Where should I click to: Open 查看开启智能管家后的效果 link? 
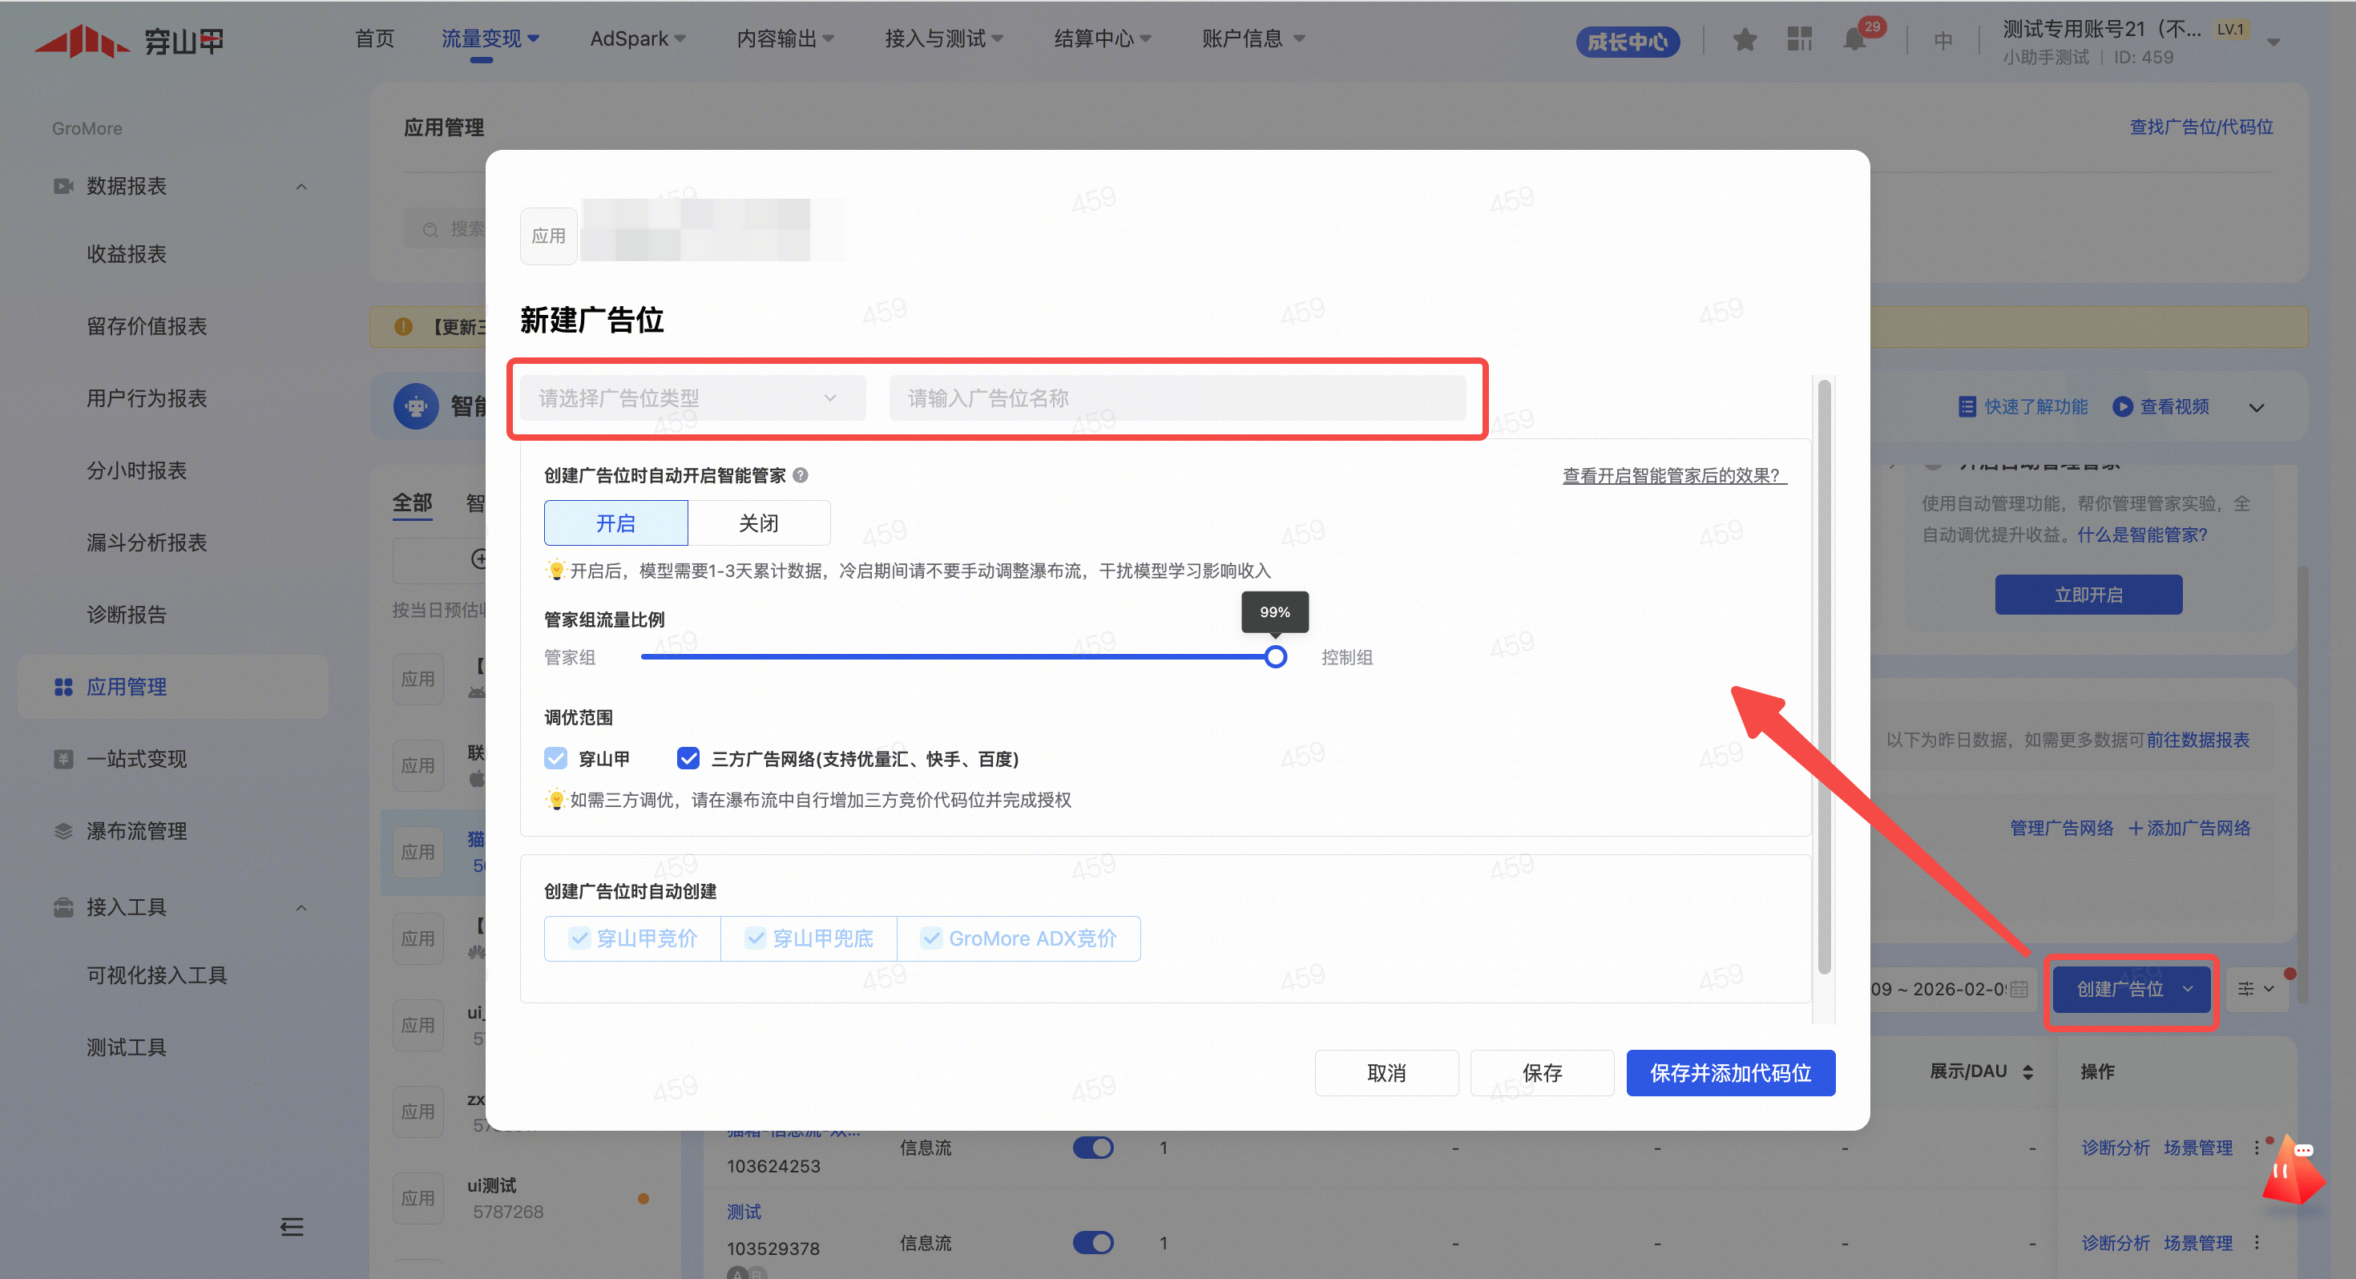(1674, 476)
